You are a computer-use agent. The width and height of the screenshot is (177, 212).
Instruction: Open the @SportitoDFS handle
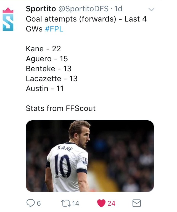click(83, 9)
